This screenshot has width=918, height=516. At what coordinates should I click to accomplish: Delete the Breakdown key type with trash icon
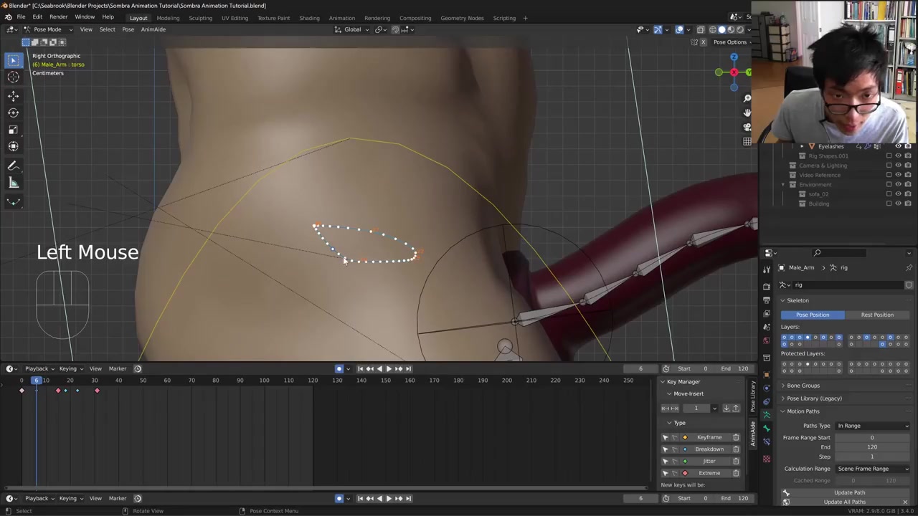(736, 449)
